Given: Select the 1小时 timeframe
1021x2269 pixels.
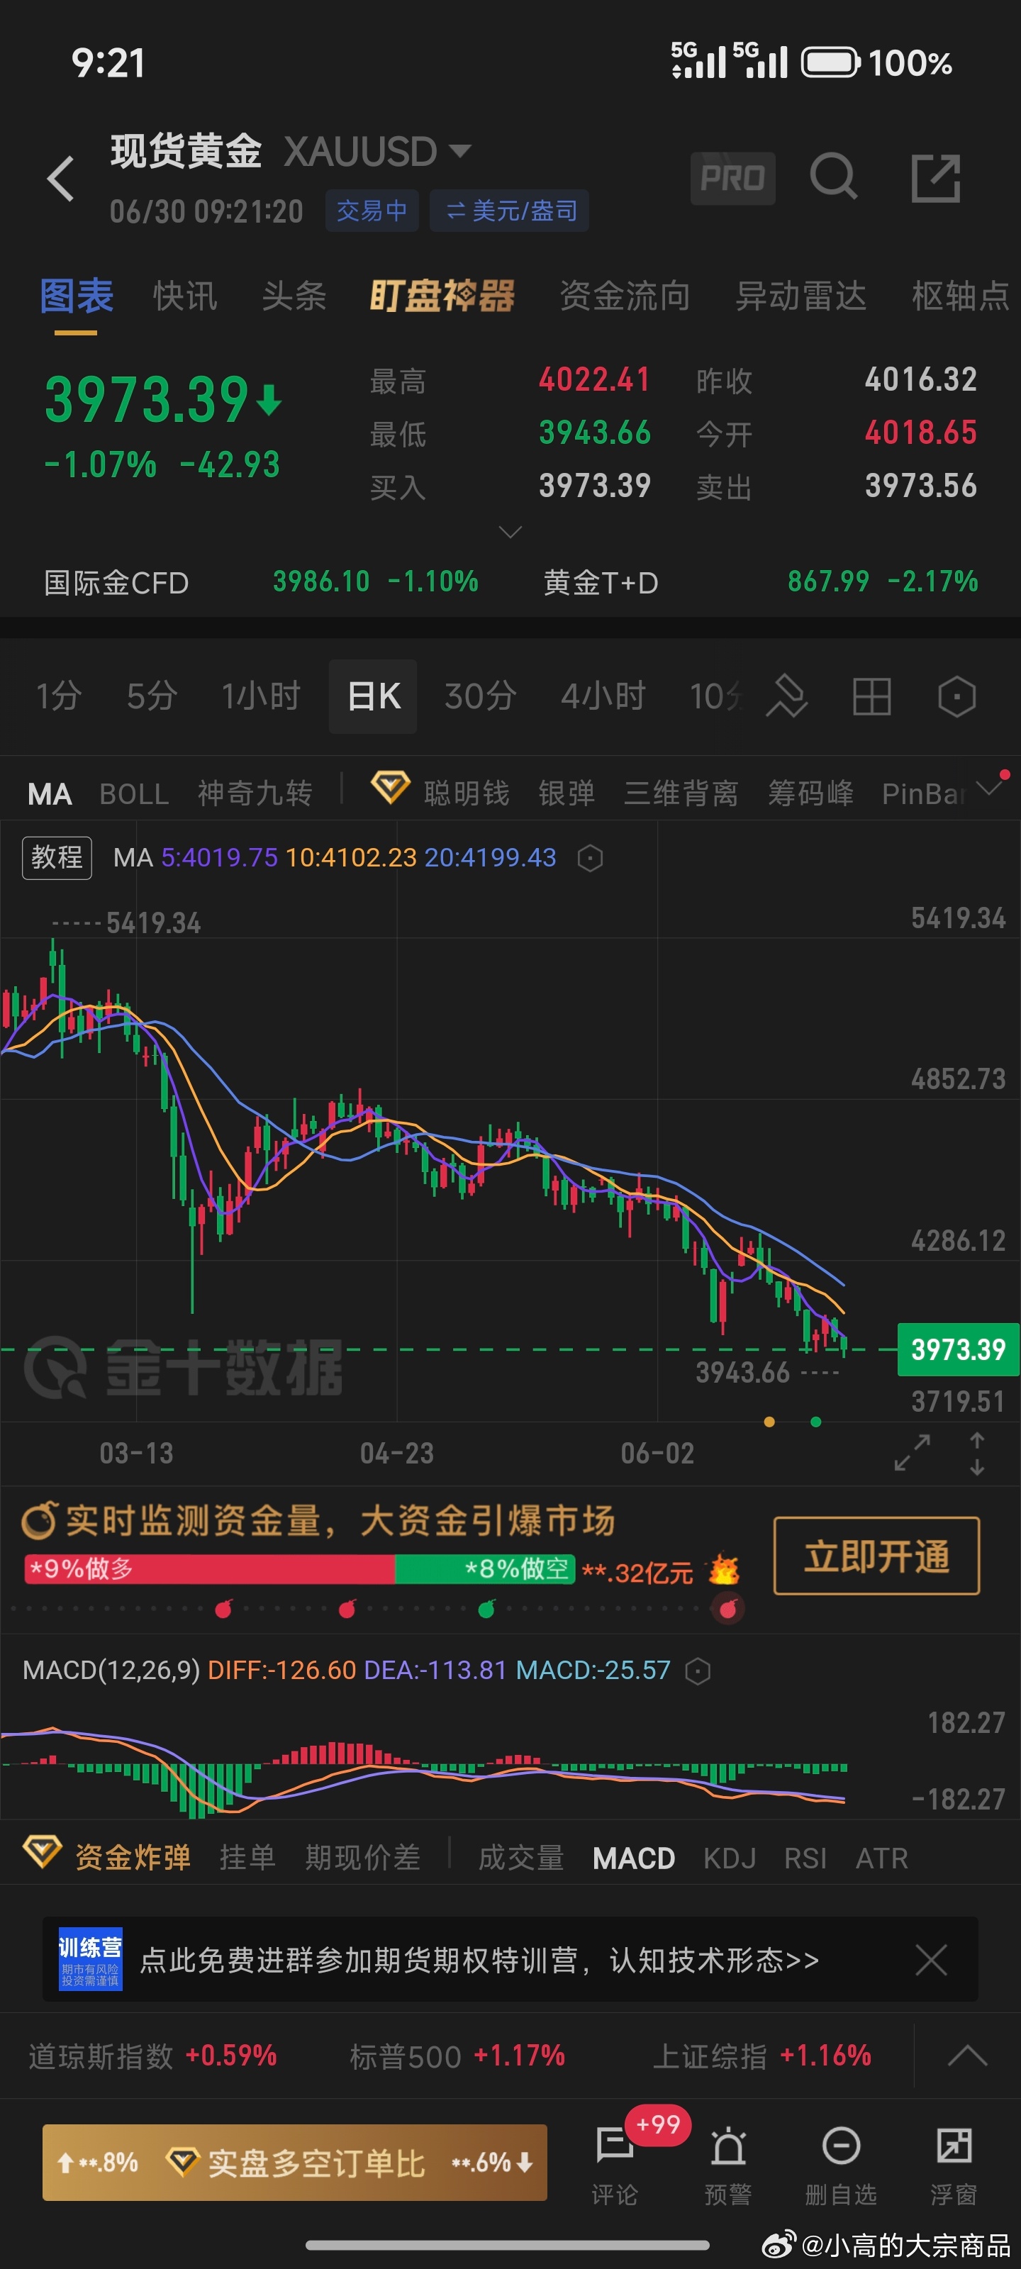Looking at the screenshot, I should point(261,697).
